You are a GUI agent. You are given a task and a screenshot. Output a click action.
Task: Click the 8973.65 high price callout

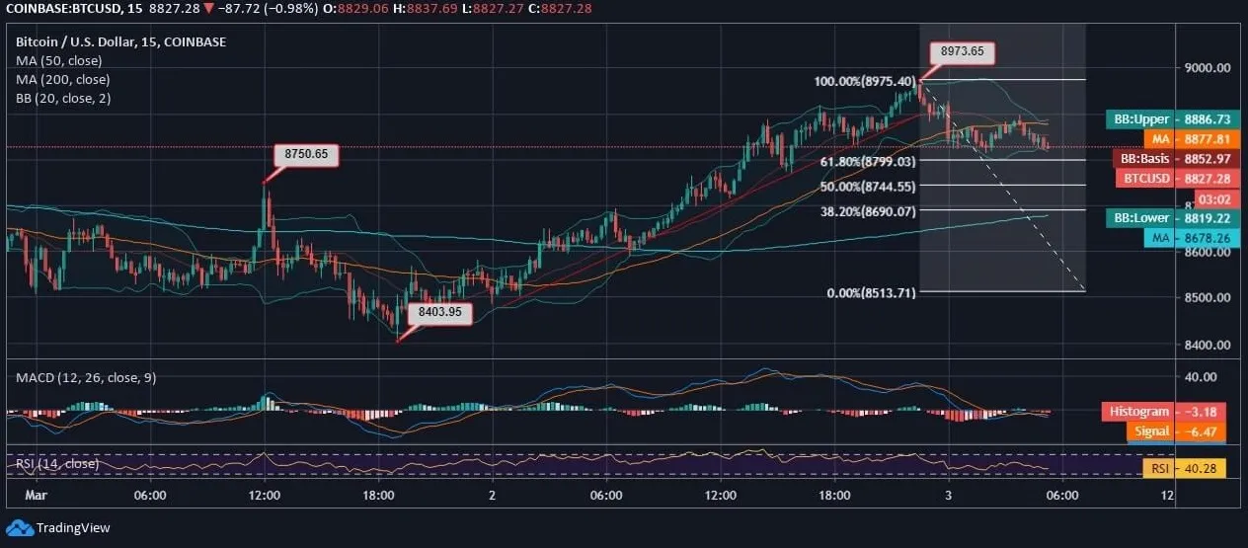click(x=961, y=52)
